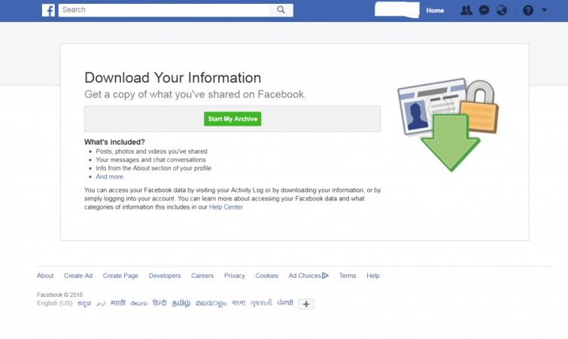Open the Careers footer link
The width and height of the screenshot is (568, 339).
pos(202,276)
